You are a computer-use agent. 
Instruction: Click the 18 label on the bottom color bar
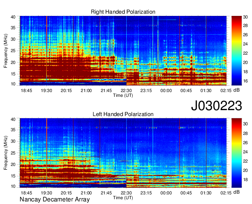pos(245,180)
